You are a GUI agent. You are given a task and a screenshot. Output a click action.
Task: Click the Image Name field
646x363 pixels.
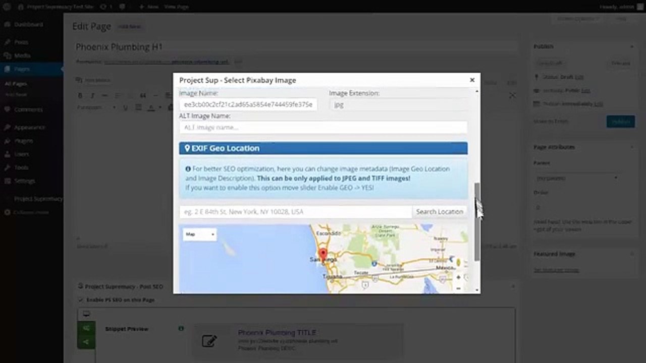[248, 104]
